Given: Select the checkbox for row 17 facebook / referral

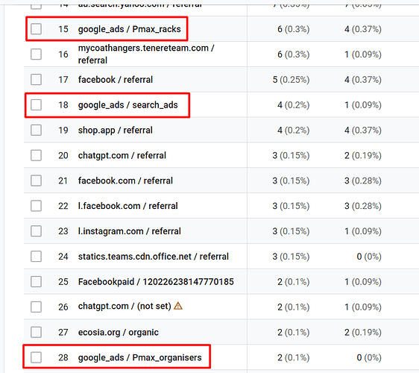Looking at the screenshot, I should pos(36,79).
